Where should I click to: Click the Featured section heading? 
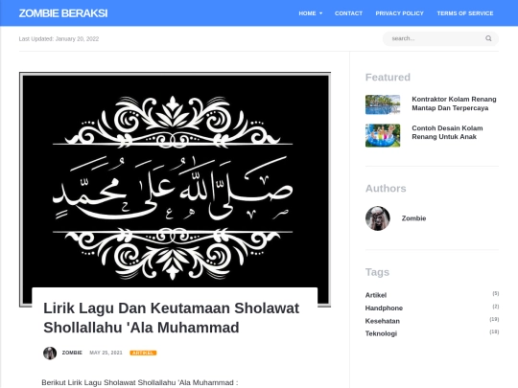pos(388,78)
